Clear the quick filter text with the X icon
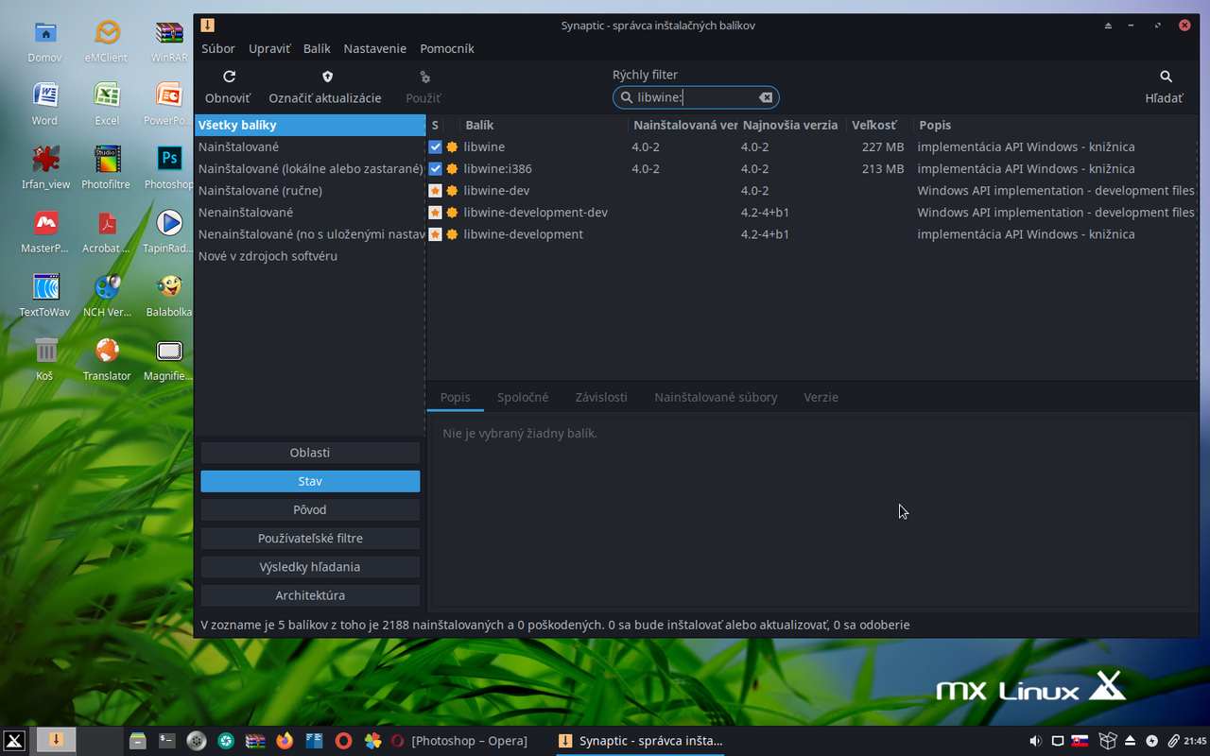Image resolution: width=1210 pixels, height=756 pixels. pyautogui.click(x=766, y=97)
